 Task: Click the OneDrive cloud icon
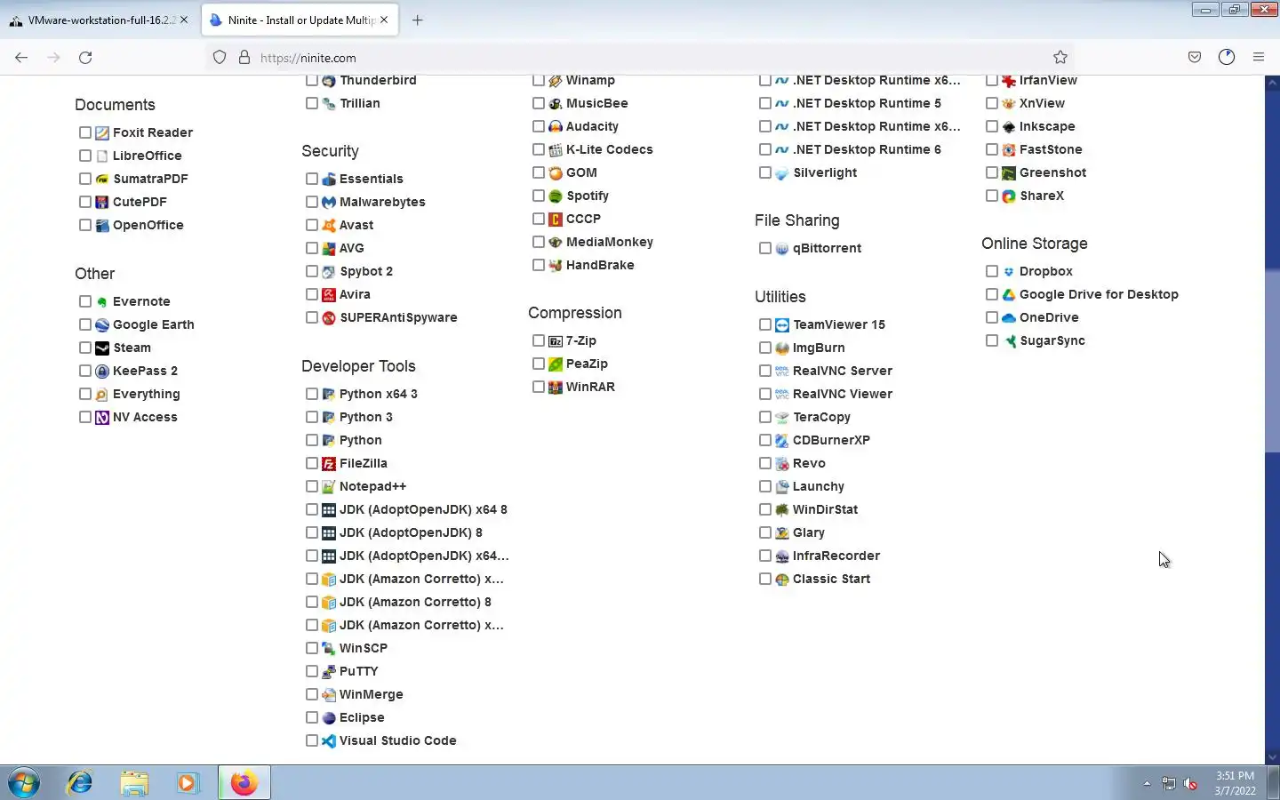click(x=1009, y=317)
